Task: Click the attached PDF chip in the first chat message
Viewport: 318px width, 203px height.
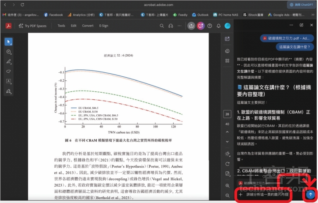Action: tap(287, 38)
